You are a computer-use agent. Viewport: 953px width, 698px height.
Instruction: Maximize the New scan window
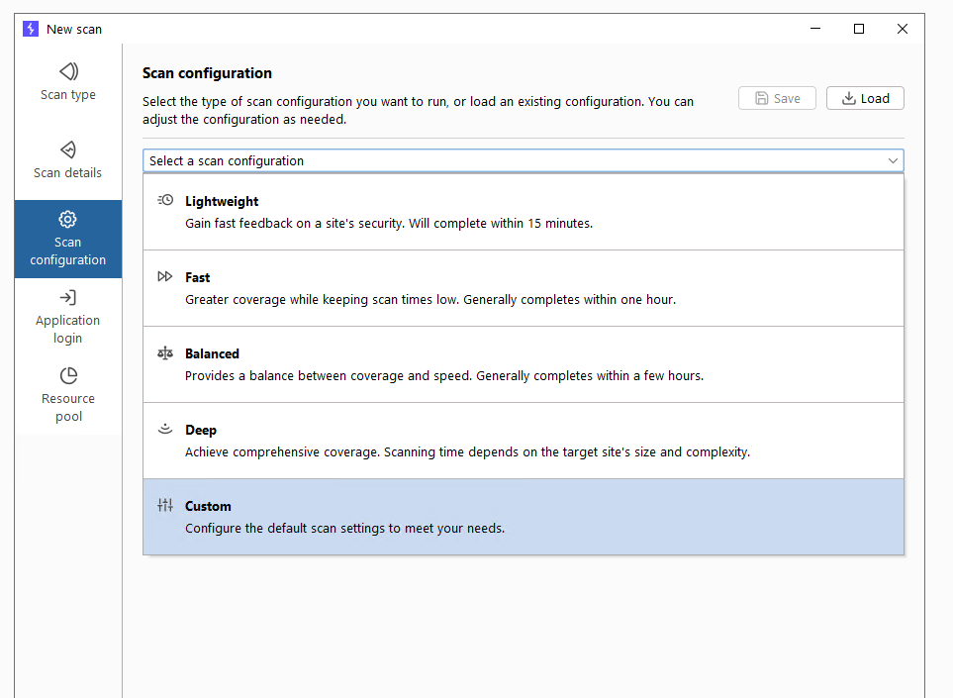pyautogui.click(x=859, y=29)
